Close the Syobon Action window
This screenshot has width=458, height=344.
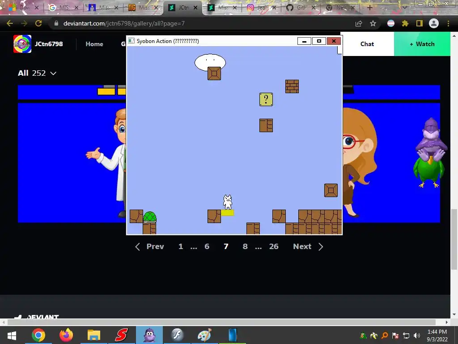pyautogui.click(x=334, y=41)
